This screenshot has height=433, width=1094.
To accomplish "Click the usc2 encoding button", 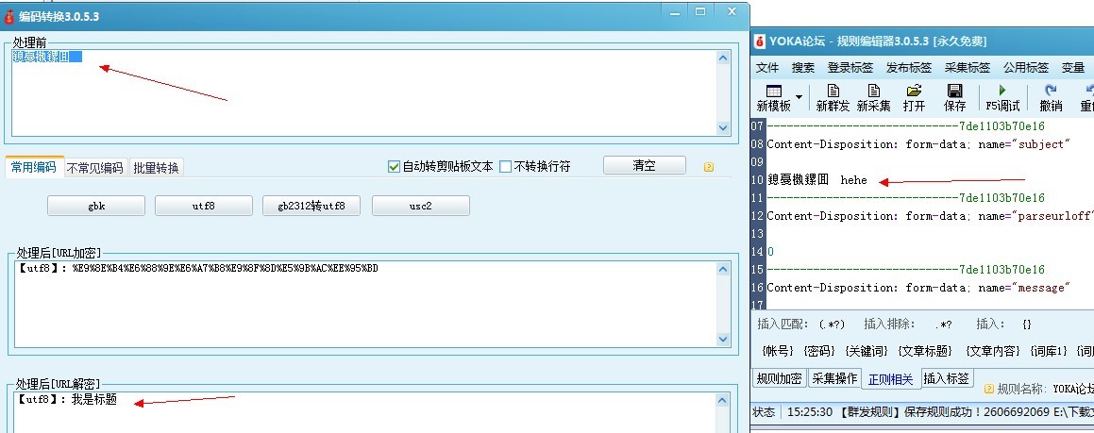I will [x=421, y=206].
